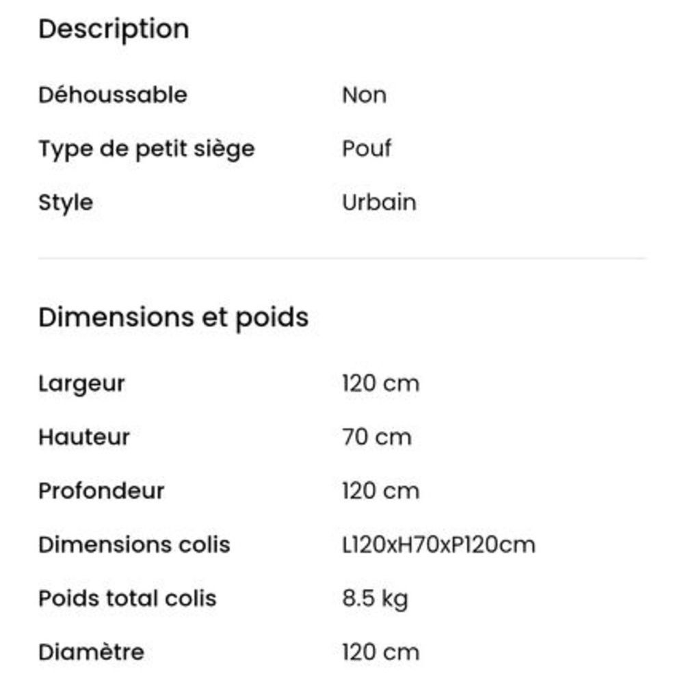The width and height of the screenshot is (684, 684).
Task: Select the "8.5 kg" weight value
Action: tap(375, 598)
